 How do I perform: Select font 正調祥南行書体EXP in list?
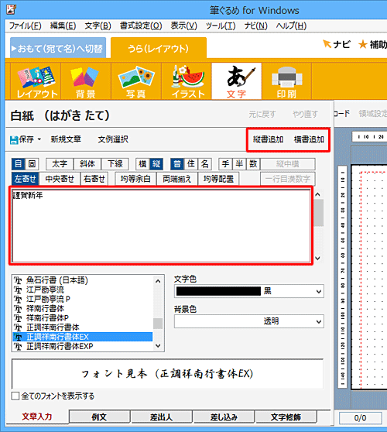[82, 346]
